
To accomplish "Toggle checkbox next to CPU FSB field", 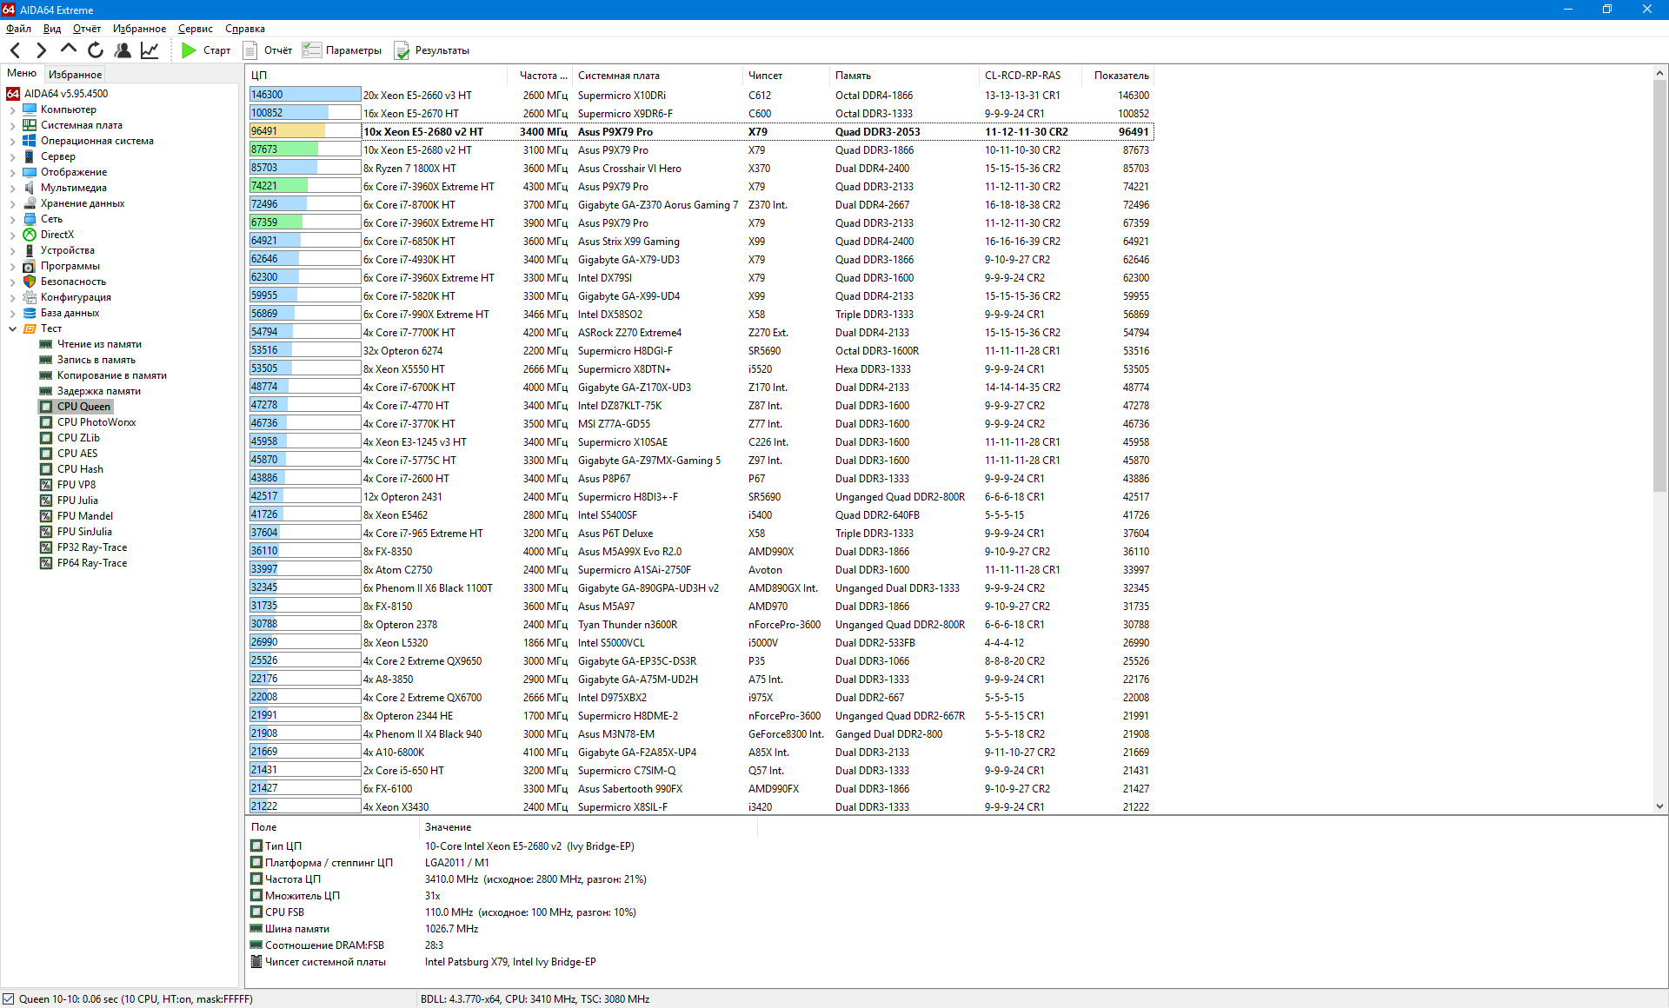I will coord(256,912).
